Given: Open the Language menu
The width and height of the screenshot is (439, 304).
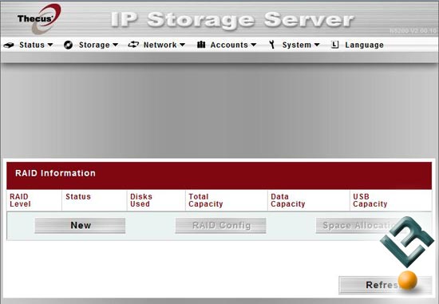Looking at the screenshot, I should click(364, 45).
